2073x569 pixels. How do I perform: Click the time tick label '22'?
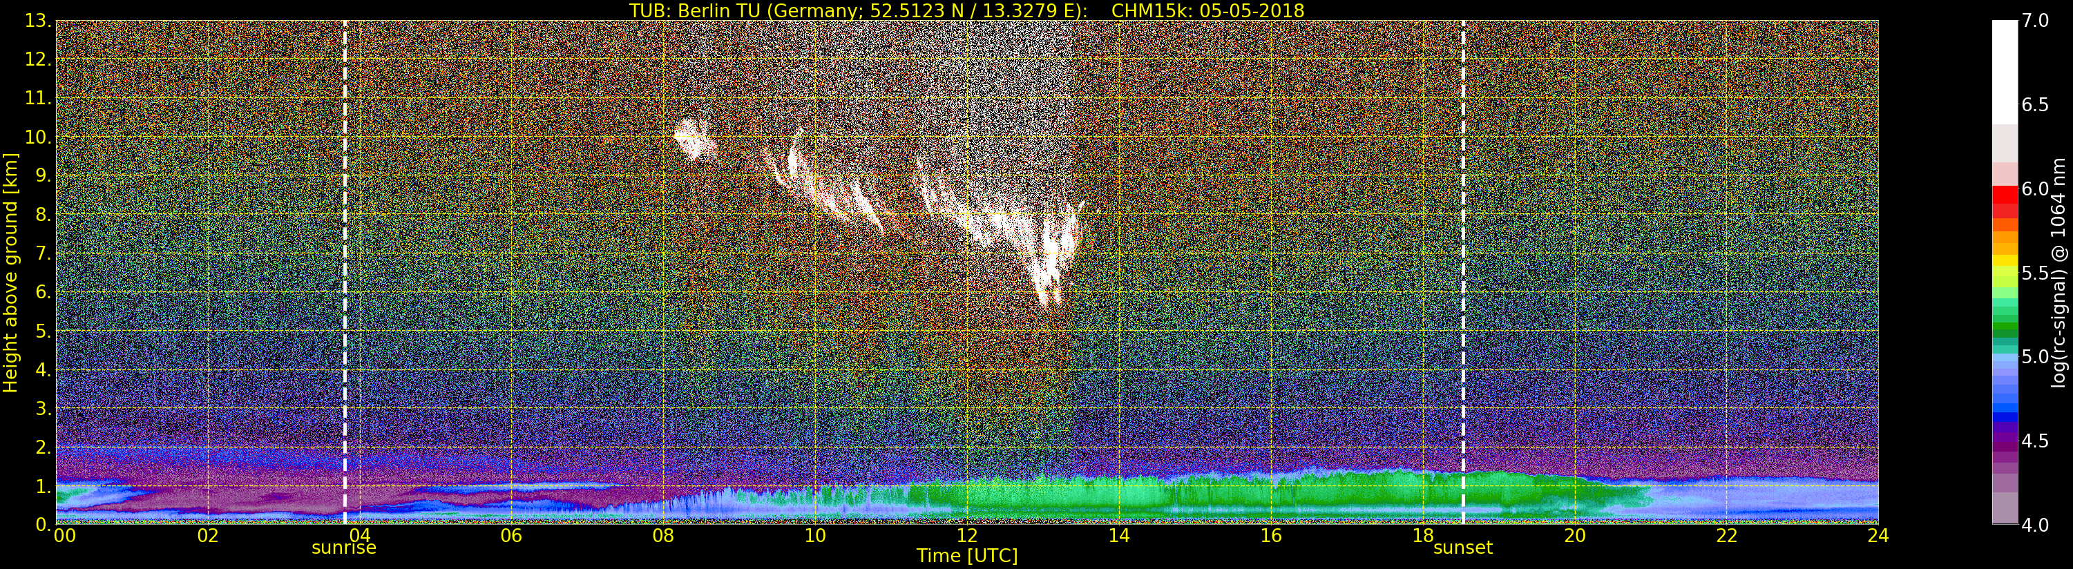point(1727,535)
